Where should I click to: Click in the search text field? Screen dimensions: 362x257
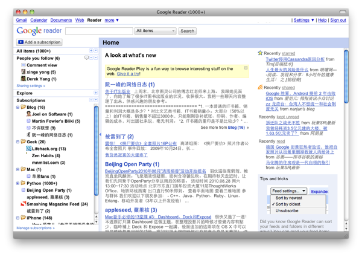[98, 31]
